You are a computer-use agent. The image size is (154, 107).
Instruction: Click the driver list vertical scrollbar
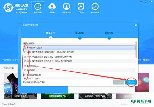[x=136, y=50]
